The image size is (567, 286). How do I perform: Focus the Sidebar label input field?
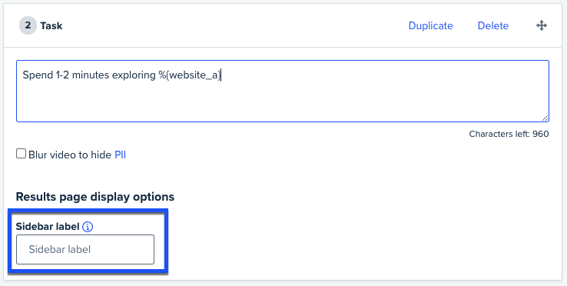[x=85, y=249]
